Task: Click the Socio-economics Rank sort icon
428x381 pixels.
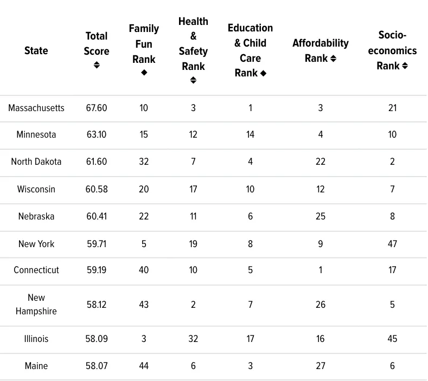Action: pyautogui.click(x=405, y=66)
